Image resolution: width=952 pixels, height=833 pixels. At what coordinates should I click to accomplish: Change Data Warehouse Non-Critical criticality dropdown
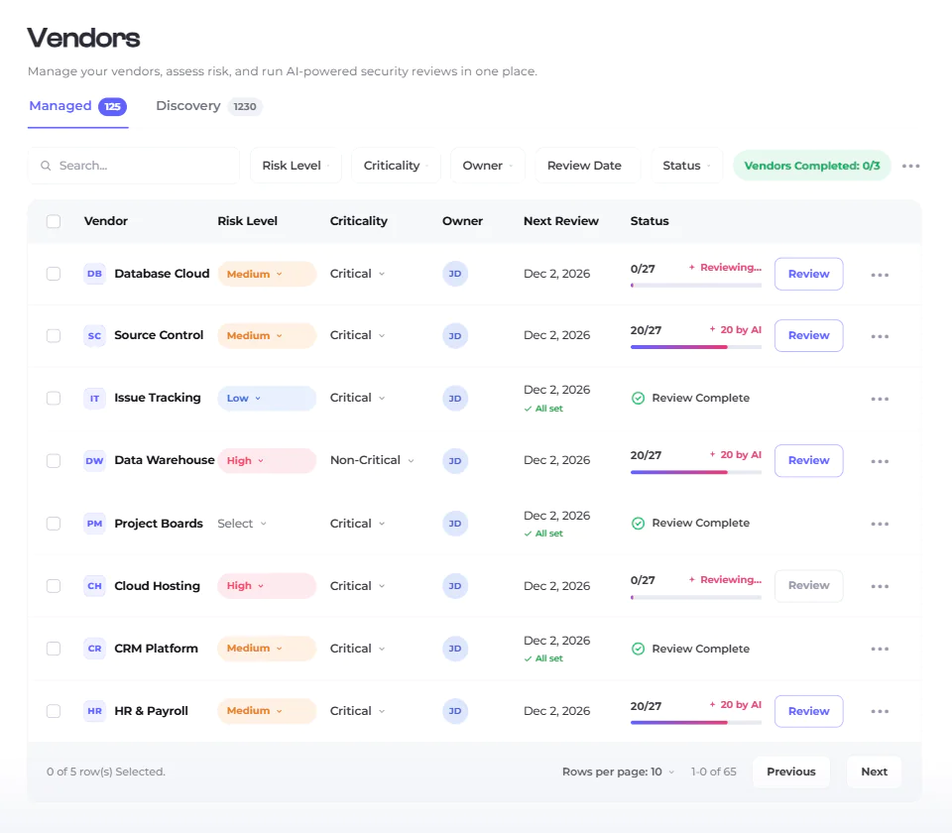[372, 460]
